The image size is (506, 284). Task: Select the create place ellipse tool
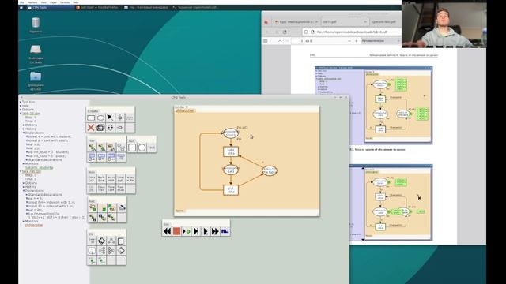(x=100, y=118)
